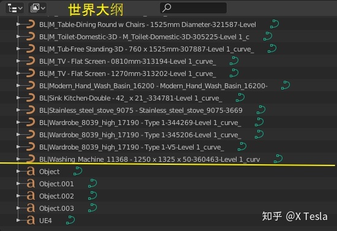Open data icon beside UE4
The height and width of the screenshot is (231, 337).
pos(70,220)
